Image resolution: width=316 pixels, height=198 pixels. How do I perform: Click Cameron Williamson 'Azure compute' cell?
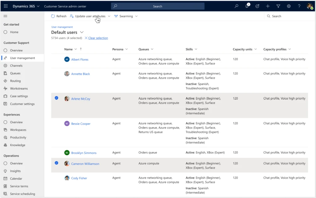pos(149,164)
